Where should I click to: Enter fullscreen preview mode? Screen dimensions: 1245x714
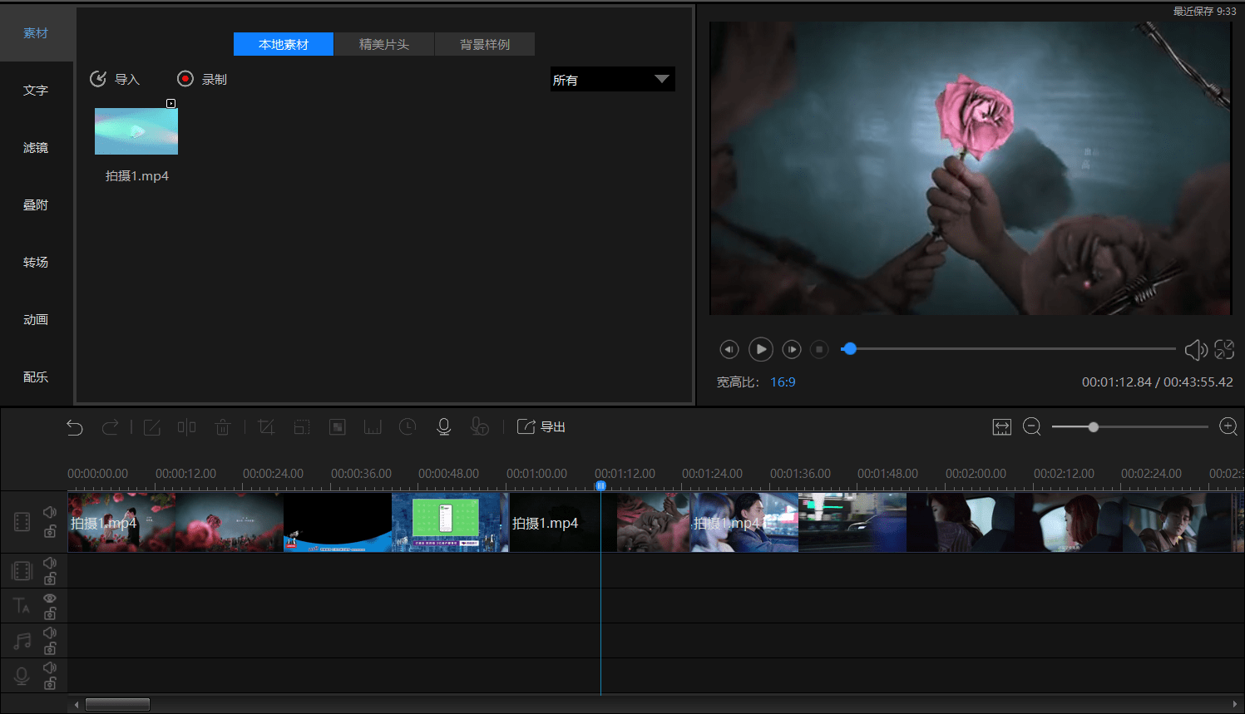[1224, 350]
